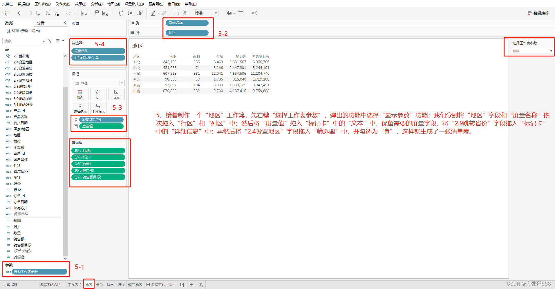
Task: Click the Run Update refresh icon
Action: coord(68,13)
